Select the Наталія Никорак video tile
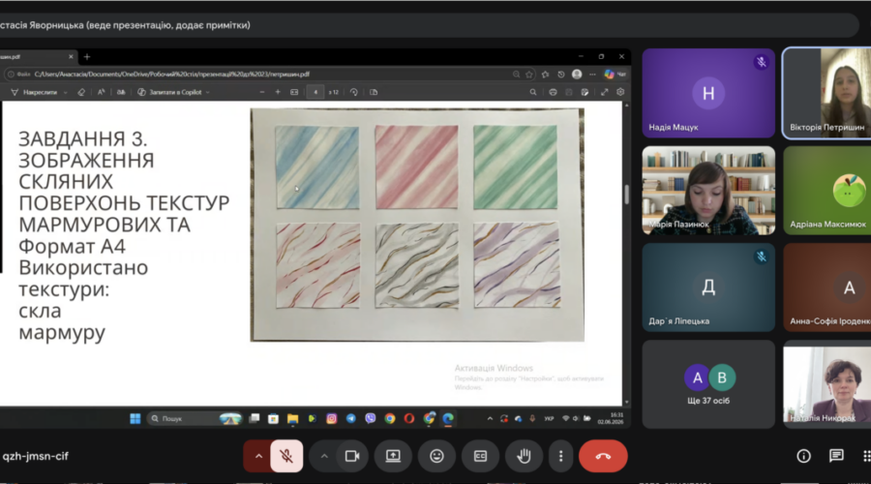 pos(827,384)
